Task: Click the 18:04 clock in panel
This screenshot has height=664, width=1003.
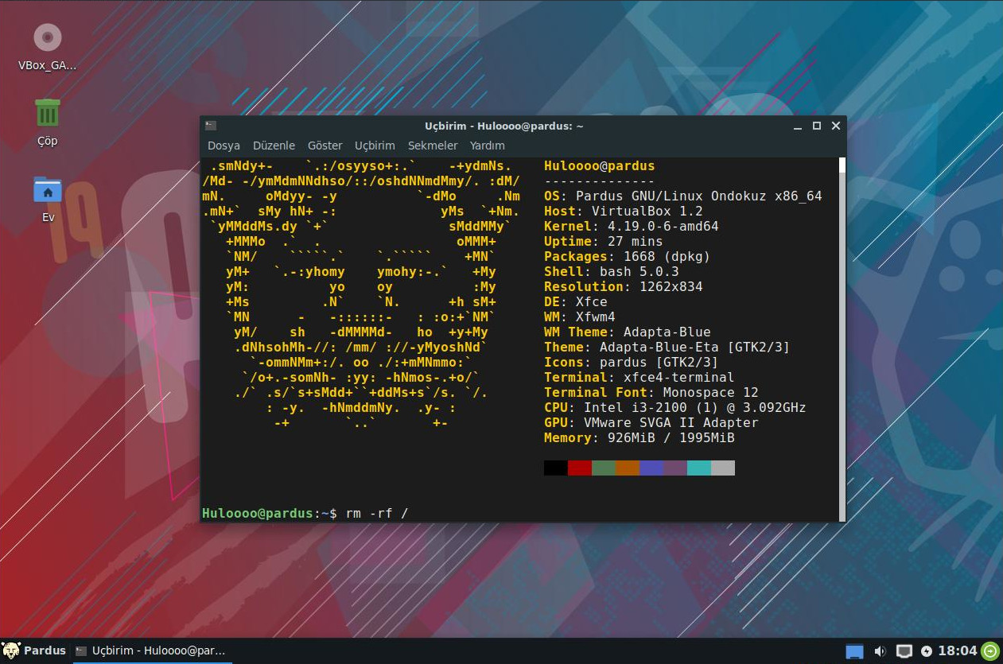Action: click(958, 650)
